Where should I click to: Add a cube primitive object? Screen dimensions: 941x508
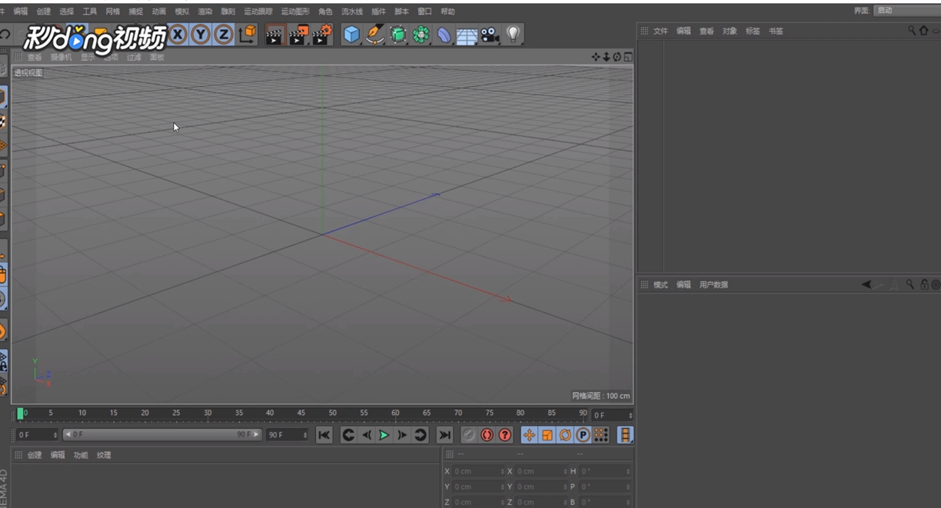tap(351, 35)
